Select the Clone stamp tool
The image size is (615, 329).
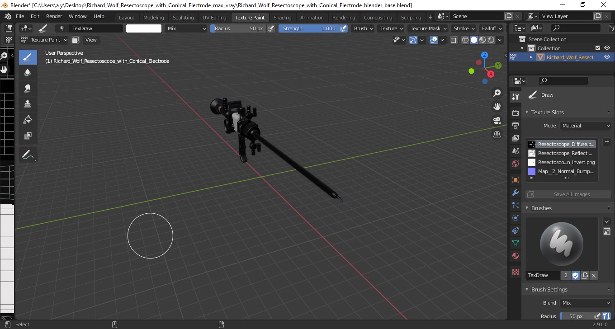tap(28, 104)
